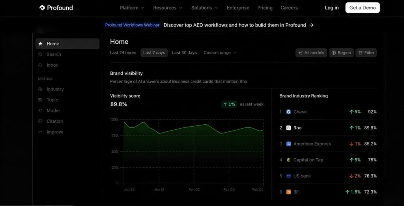Choose the Last 30 days range
The height and width of the screenshot is (206, 404).
coord(184,53)
